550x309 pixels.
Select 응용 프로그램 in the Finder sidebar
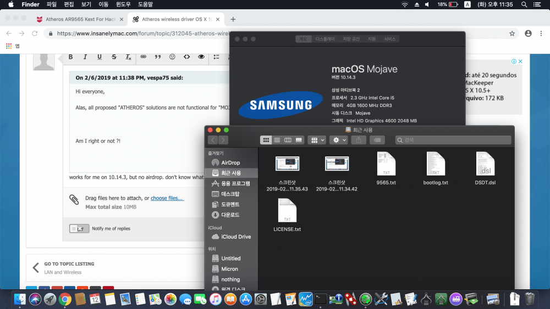(x=231, y=183)
